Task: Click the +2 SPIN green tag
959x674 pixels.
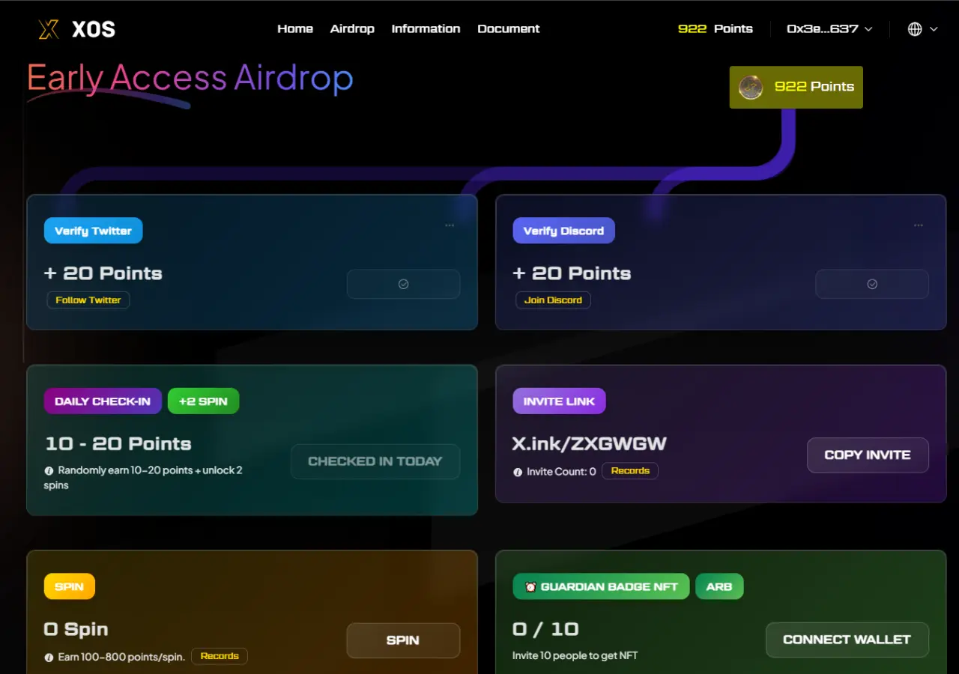Action: click(203, 401)
